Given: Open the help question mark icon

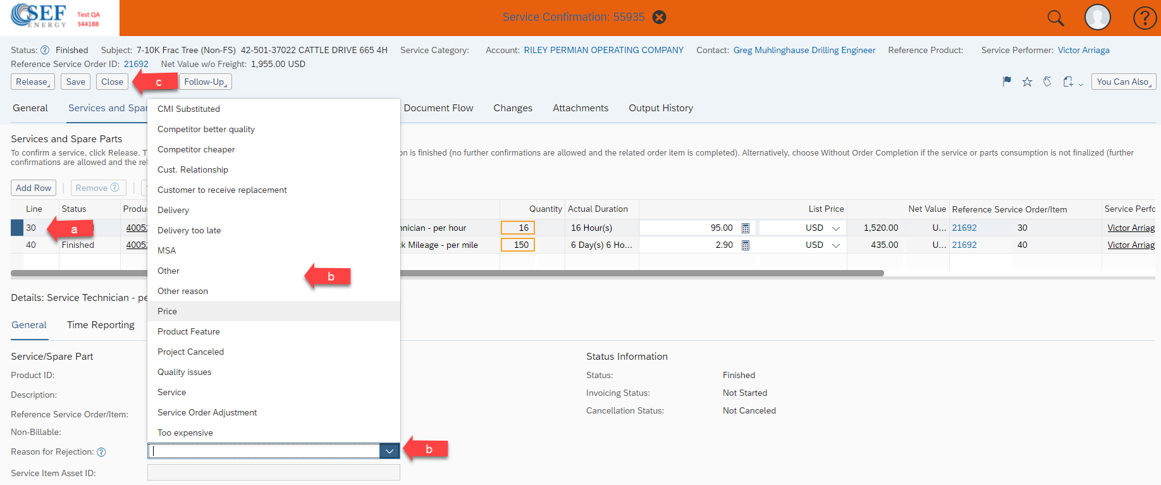Looking at the screenshot, I should tap(1145, 18).
